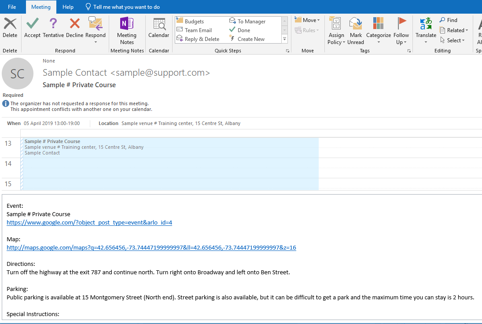The width and height of the screenshot is (482, 324).
Task: Open the Related dropdown
Action: tap(454, 30)
